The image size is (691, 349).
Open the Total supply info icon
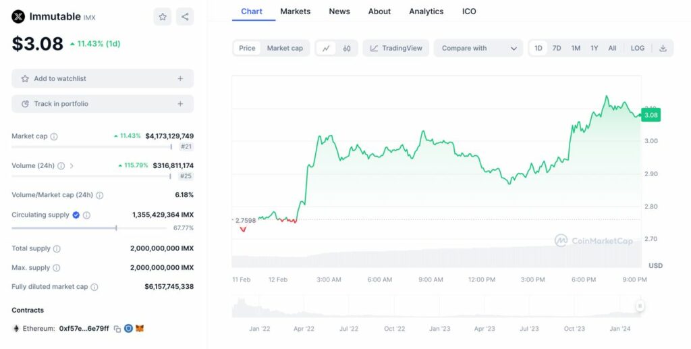click(x=57, y=248)
